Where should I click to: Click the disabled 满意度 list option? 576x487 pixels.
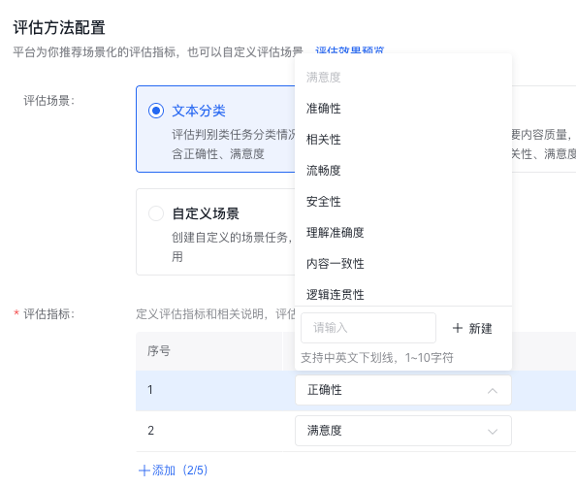tap(403, 78)
